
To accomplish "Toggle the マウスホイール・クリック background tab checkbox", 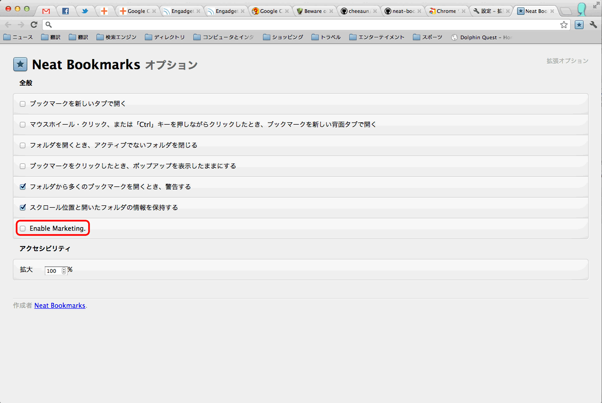I will pos(23,125).
